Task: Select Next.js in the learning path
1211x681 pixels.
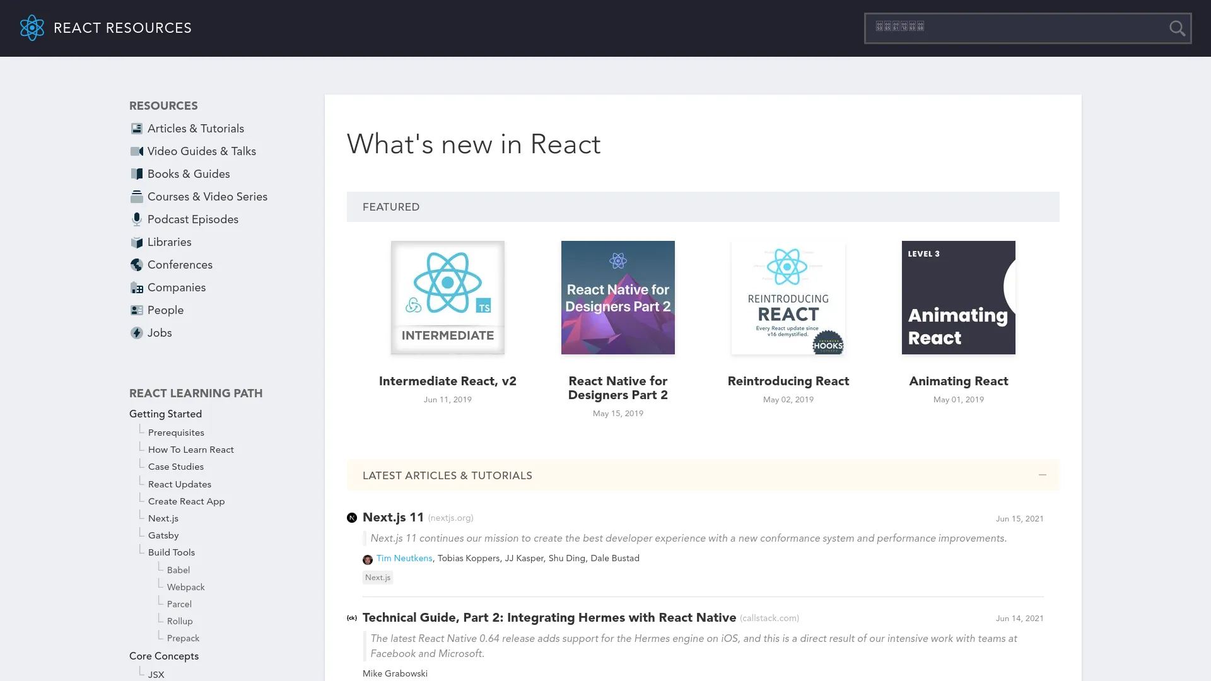Action: pos(163,519)
